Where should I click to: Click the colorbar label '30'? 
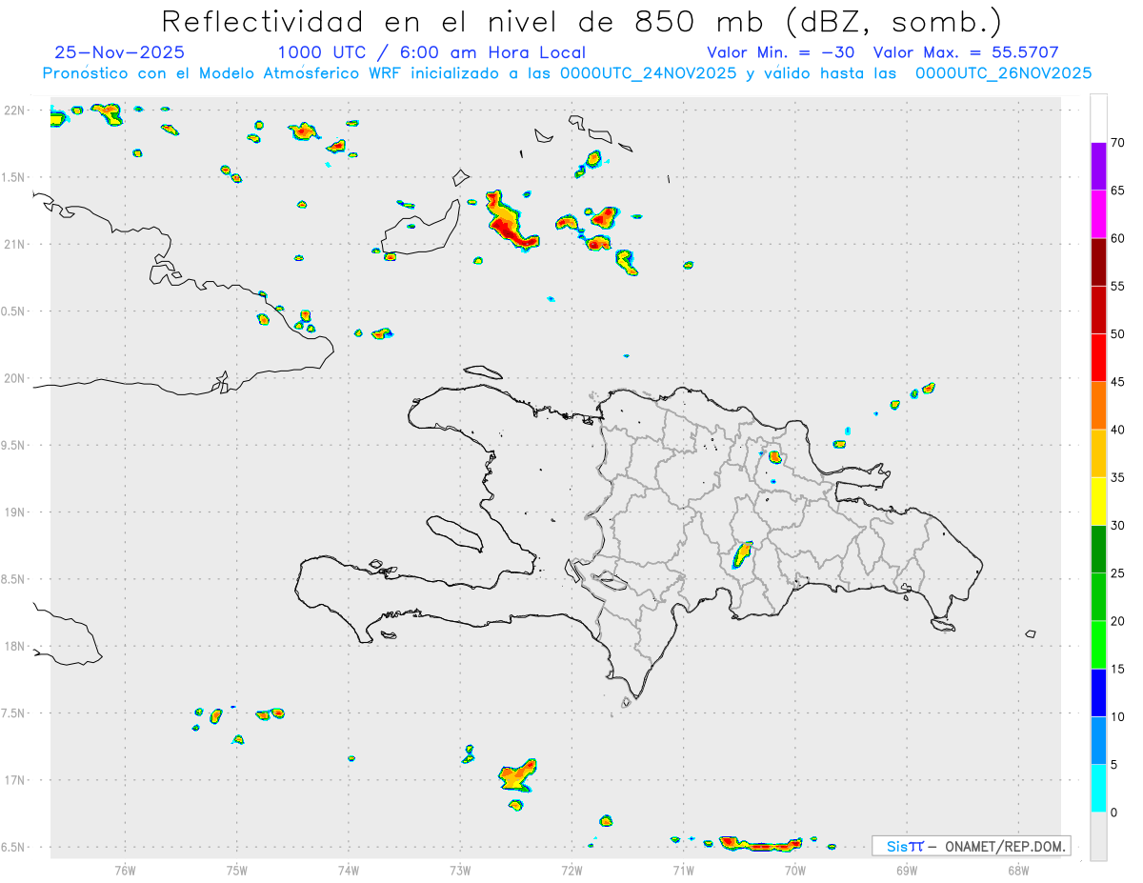click(x=1117, y=526)
